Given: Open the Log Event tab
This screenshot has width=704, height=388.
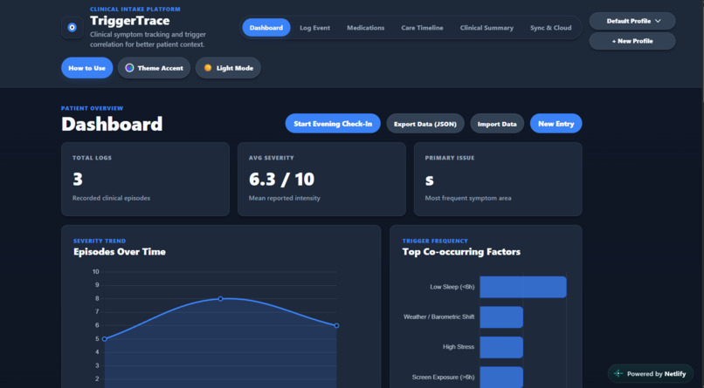Looking at the screenshot, I should (314, 27).
